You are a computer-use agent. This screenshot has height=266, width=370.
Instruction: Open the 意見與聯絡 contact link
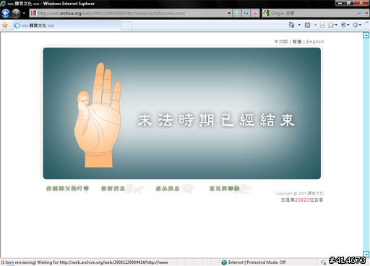[224, 189]
